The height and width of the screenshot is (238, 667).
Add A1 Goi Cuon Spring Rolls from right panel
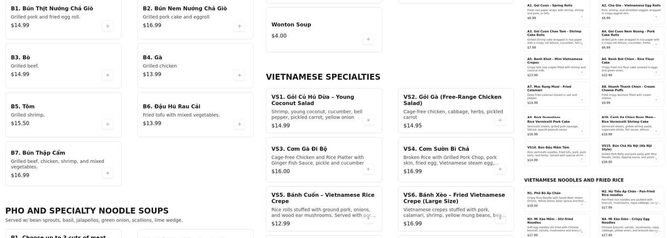point(582,17)
